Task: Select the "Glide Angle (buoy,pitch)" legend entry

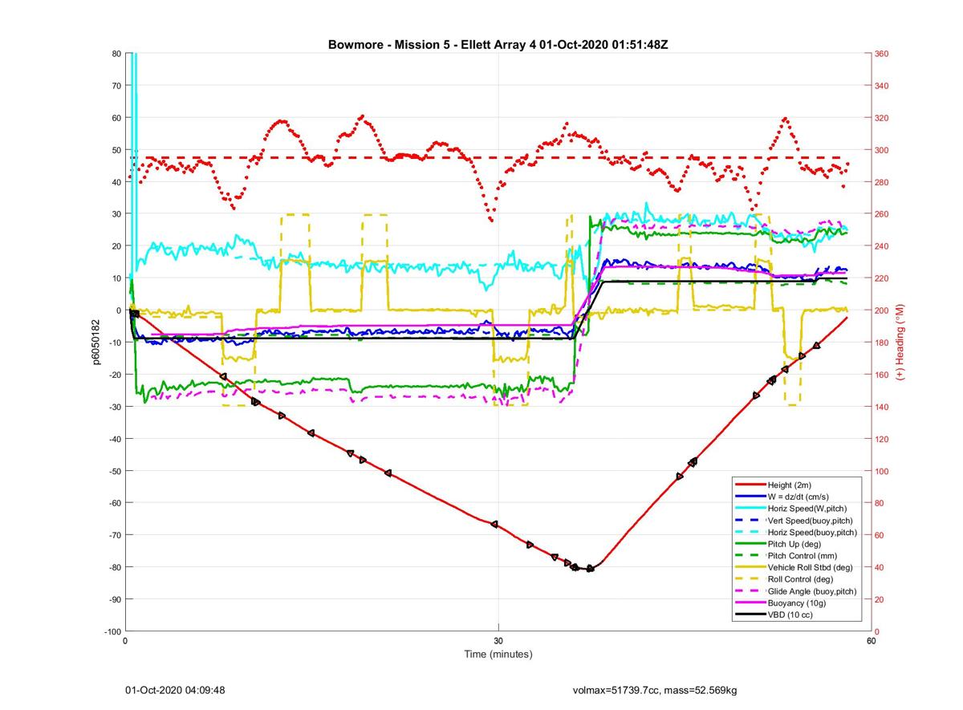Action: coord(812,591)
